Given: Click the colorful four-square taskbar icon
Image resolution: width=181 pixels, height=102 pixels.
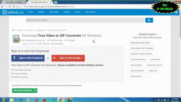Looking at the screenshot, I should pyautogui.click(x=69, y=100).
